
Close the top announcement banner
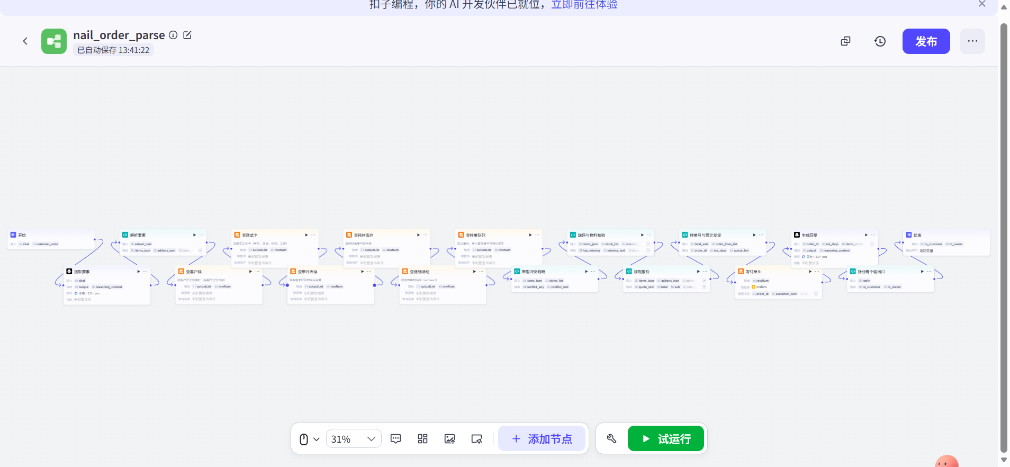coord(982,4)
